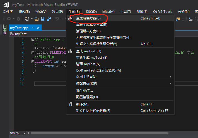Expand the 按配置优化(P) submenu

[171, 83]
